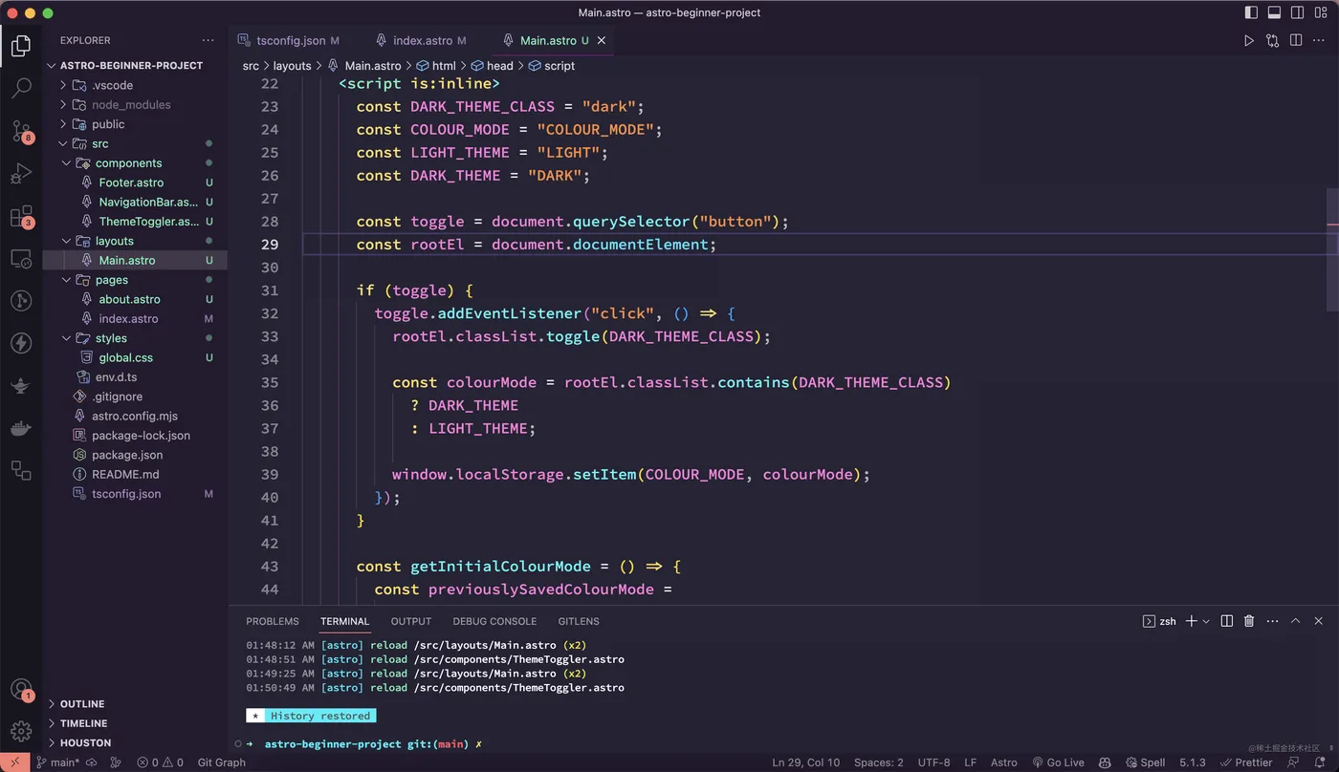Open the Search view in activity bar
Screen dimensions: 1339x772
[21, 88]
